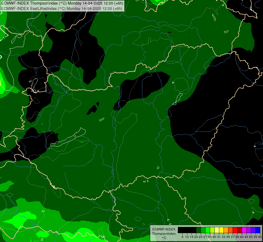Click the dark green 20–25 legend swatch
Viewport: 263px width, 242px height.
[199, 230]
